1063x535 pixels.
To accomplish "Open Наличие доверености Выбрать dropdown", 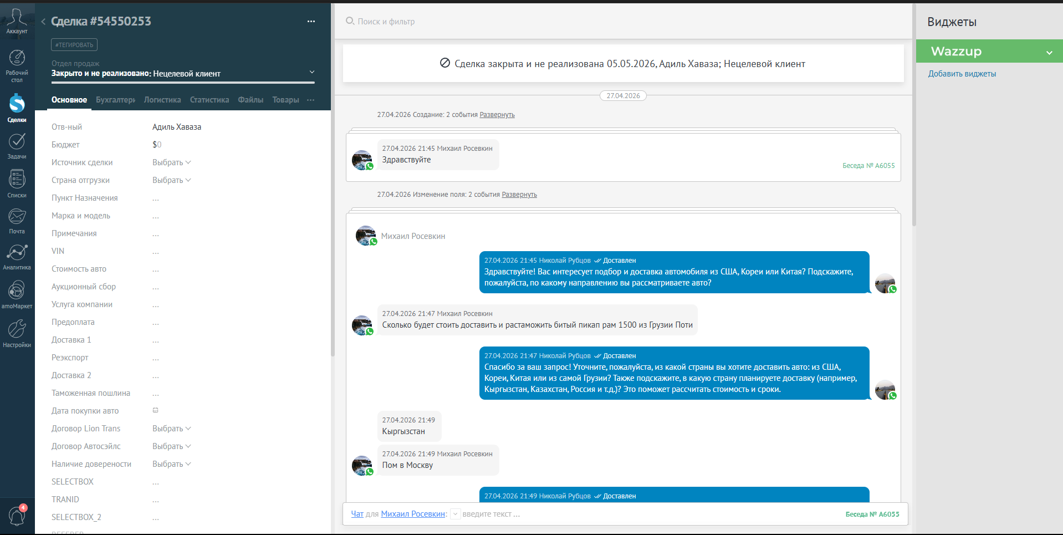I will coord(172,464).
